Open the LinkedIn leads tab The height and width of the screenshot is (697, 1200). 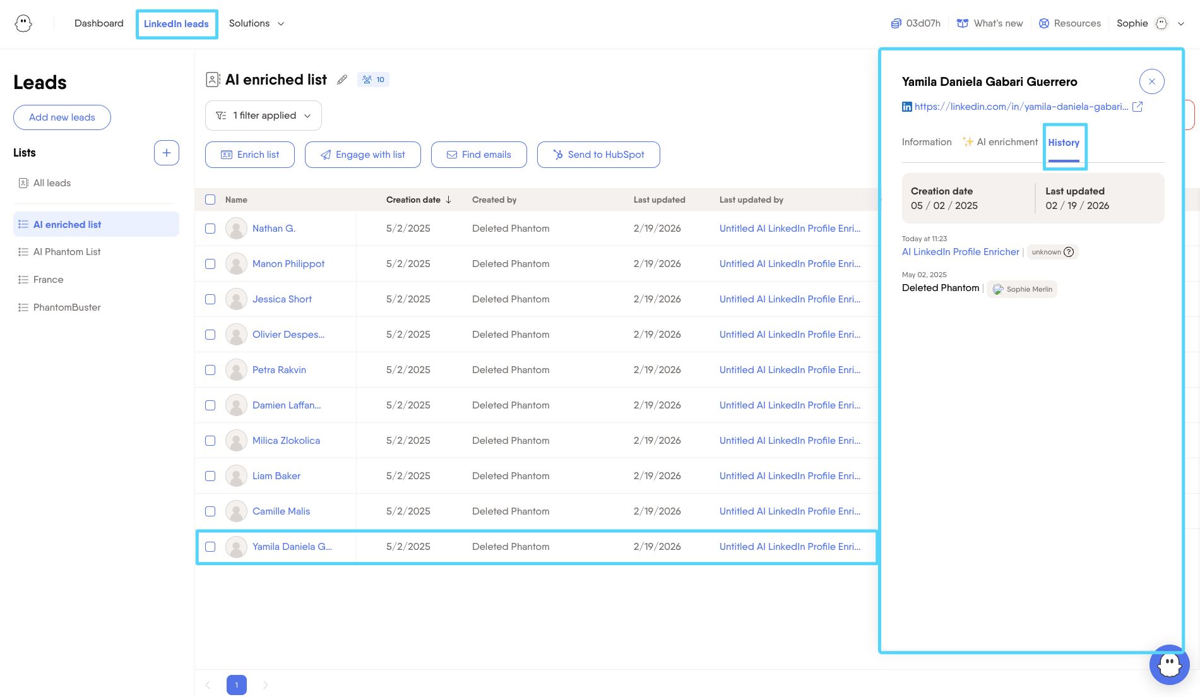(x=176, y=24)
